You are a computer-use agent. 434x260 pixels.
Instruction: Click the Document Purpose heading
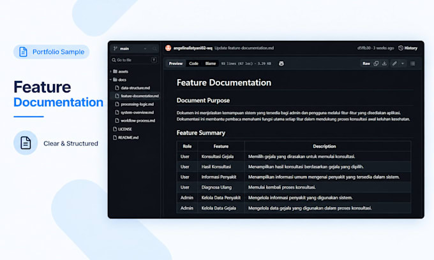click(x=203, y=101)
